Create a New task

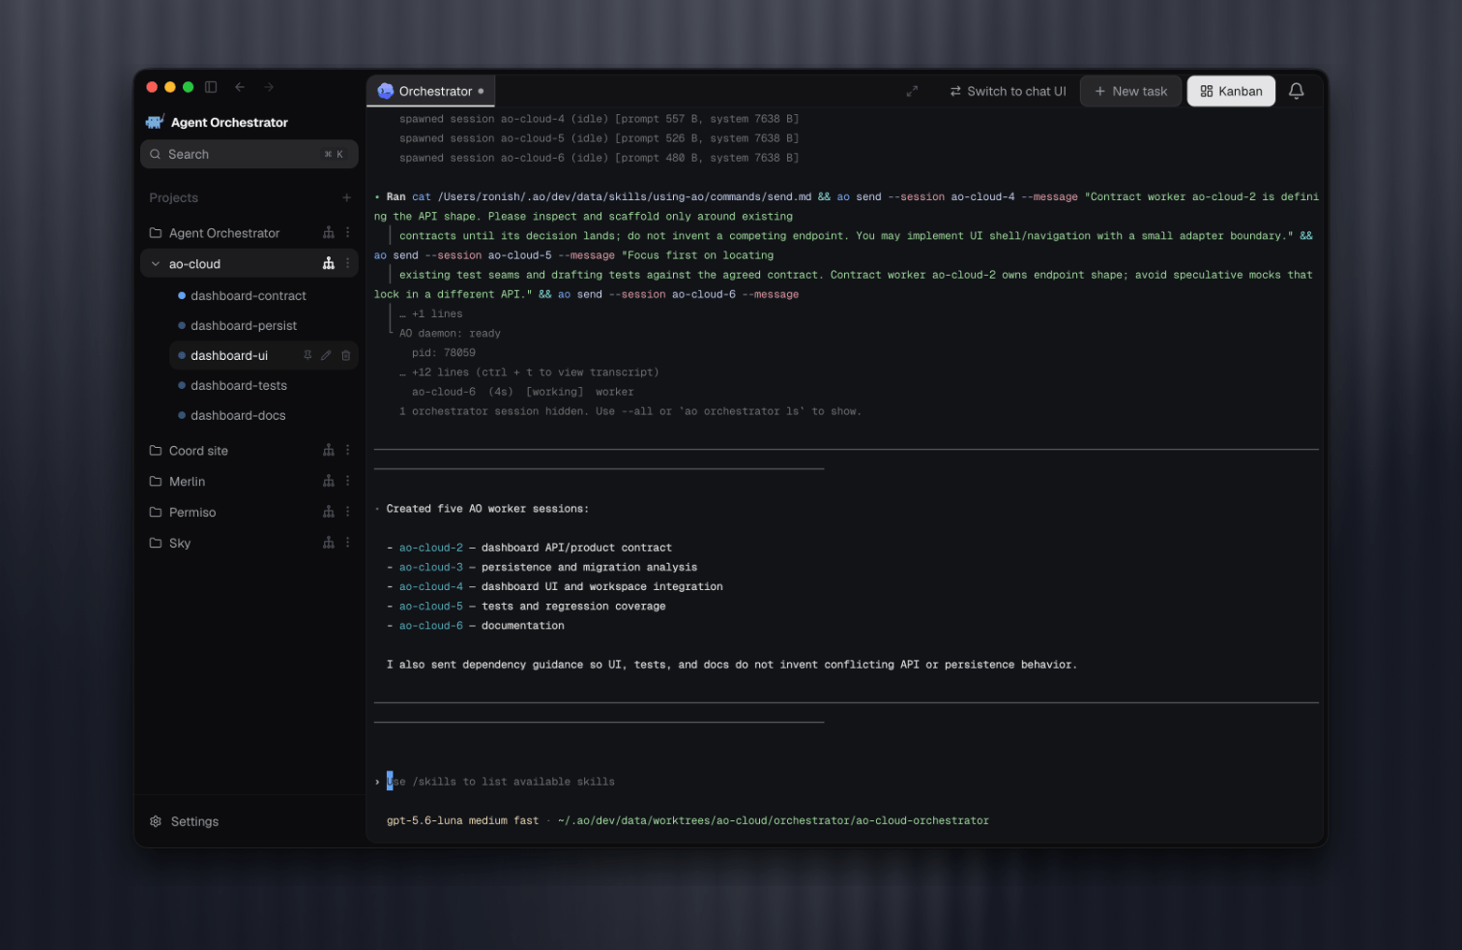tap(1130, 91)
